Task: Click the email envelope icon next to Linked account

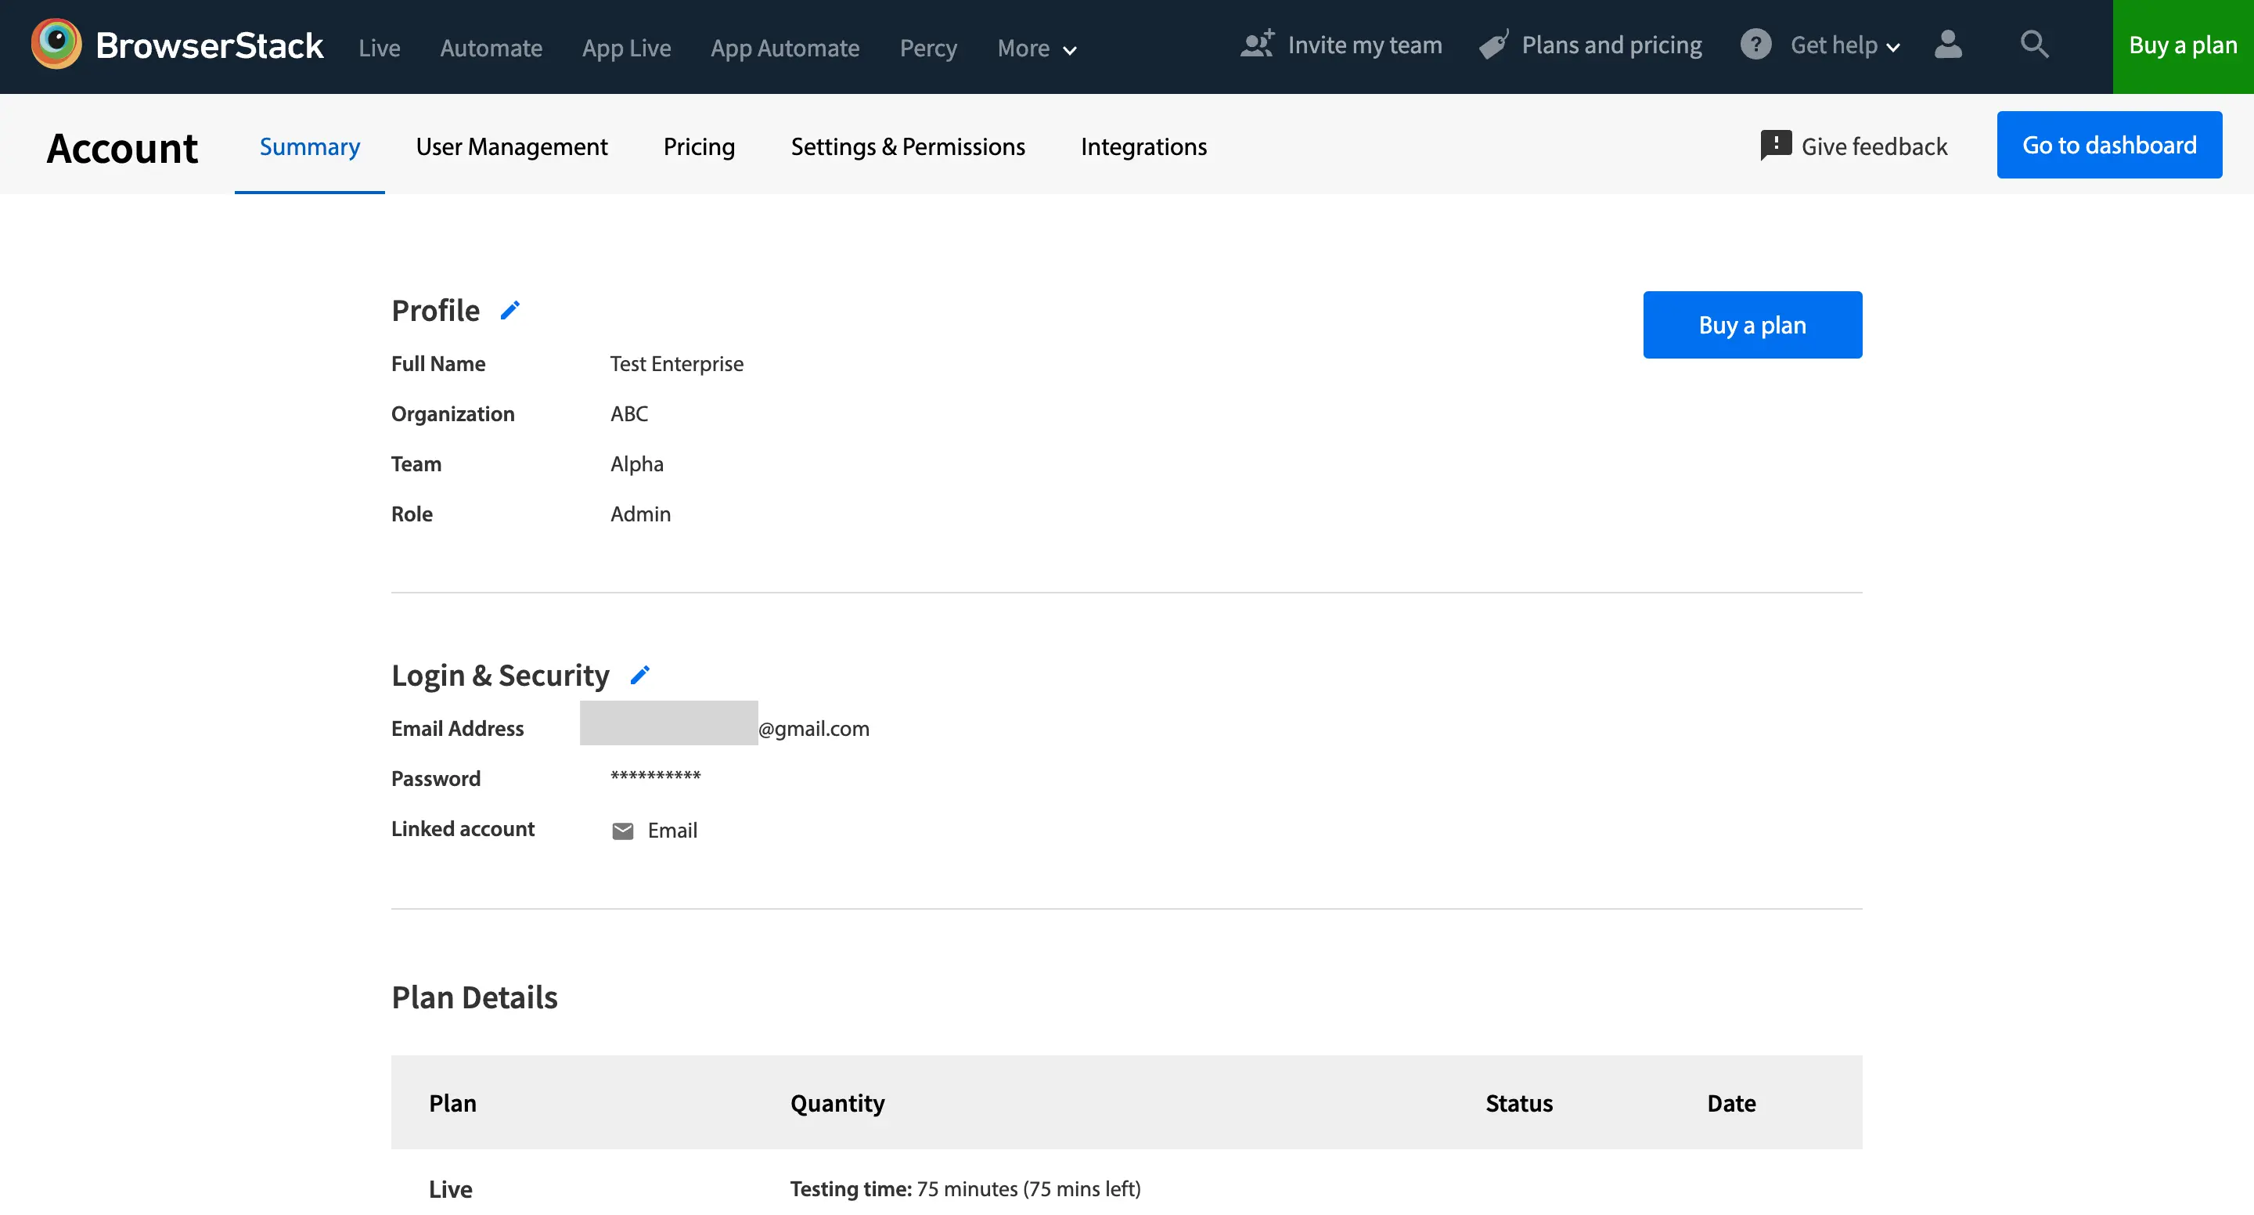Action: (x=622, y=830)
